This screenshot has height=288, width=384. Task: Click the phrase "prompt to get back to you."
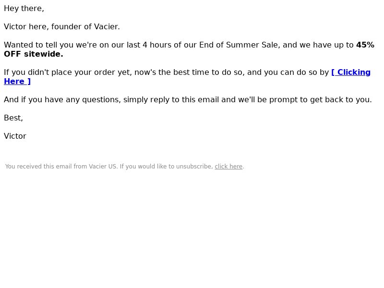[x=321, y=100]
